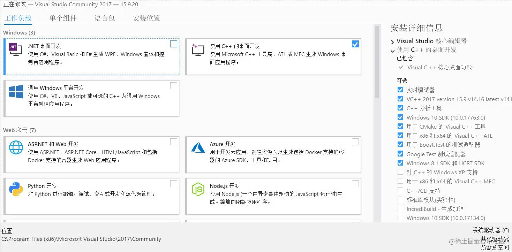This screenshot has width=512, height=252.
Task: Select the ASP.NET 和 Web 开发 card title
Action: click(53, 144)
